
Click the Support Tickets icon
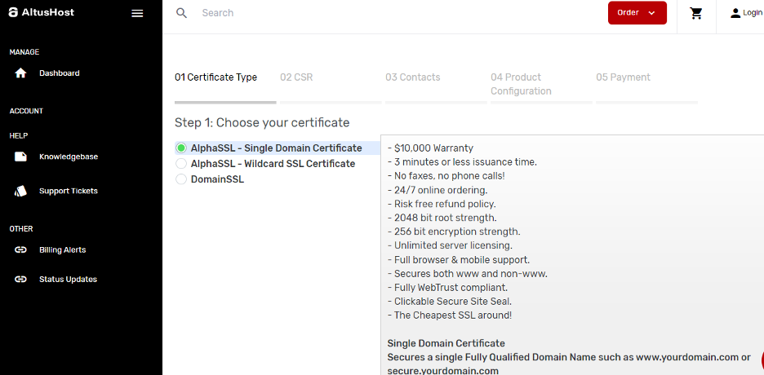20,191
